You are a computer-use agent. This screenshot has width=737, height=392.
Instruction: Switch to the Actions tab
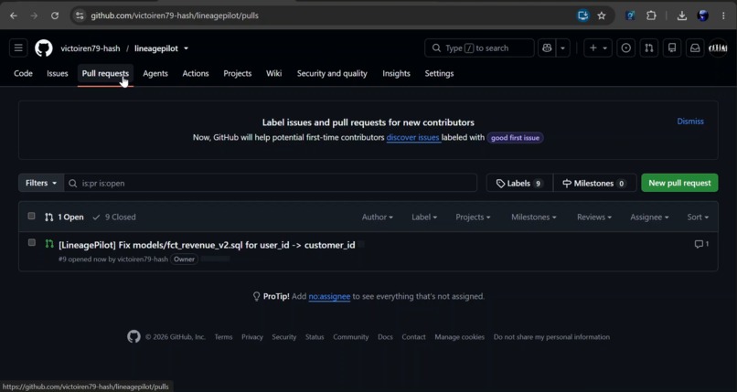point(196,73)
